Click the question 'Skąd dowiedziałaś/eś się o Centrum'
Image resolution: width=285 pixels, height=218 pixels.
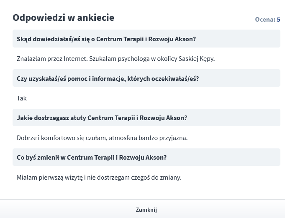point(106,39)
